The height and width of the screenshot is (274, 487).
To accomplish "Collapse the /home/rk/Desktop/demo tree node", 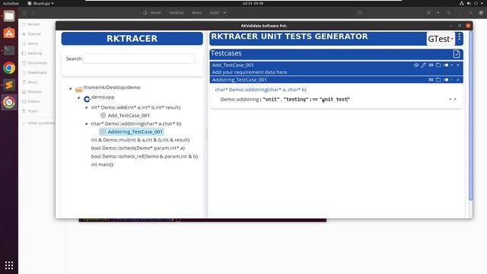I will tap(71, 88).
